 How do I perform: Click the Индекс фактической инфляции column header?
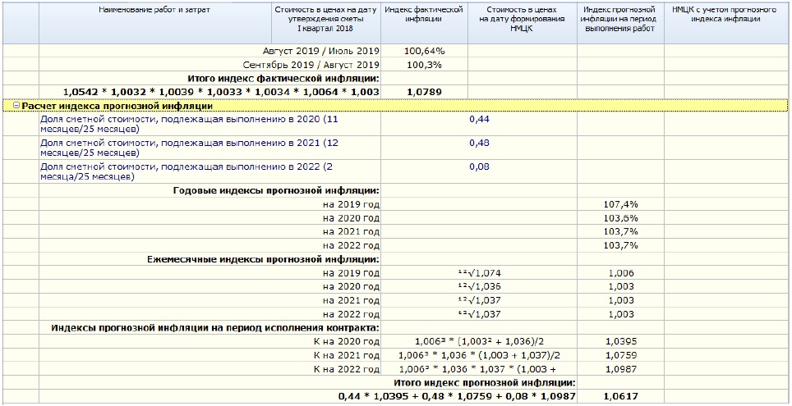coord(424,24)
